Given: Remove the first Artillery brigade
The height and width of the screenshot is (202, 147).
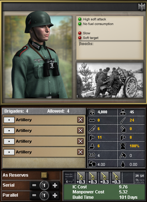Looking at the screenshot, I should coord(80,120).
